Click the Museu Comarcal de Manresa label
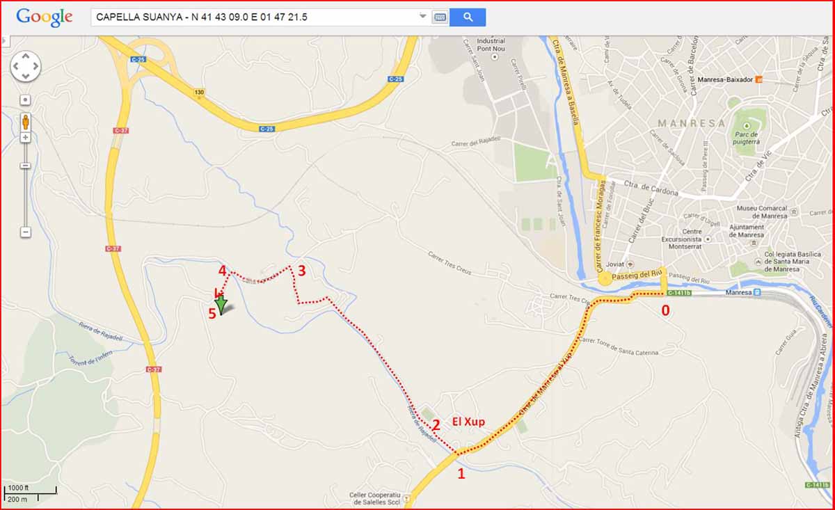This screenshot has width=835, height=510. (x=761, y=212)
